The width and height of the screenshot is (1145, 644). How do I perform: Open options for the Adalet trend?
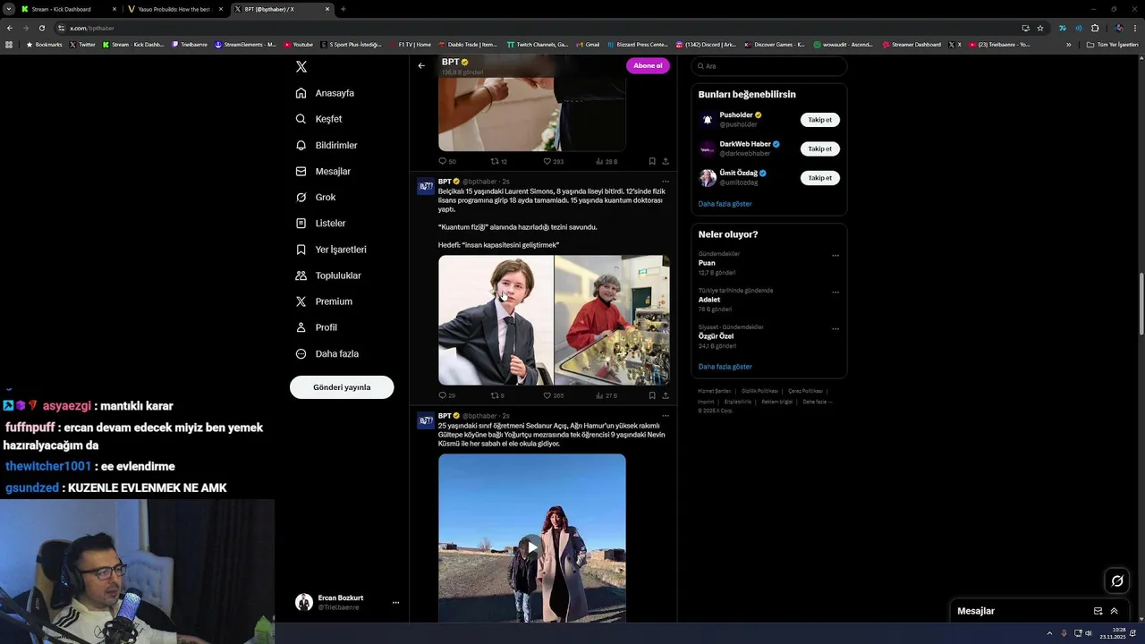(835, 292)
